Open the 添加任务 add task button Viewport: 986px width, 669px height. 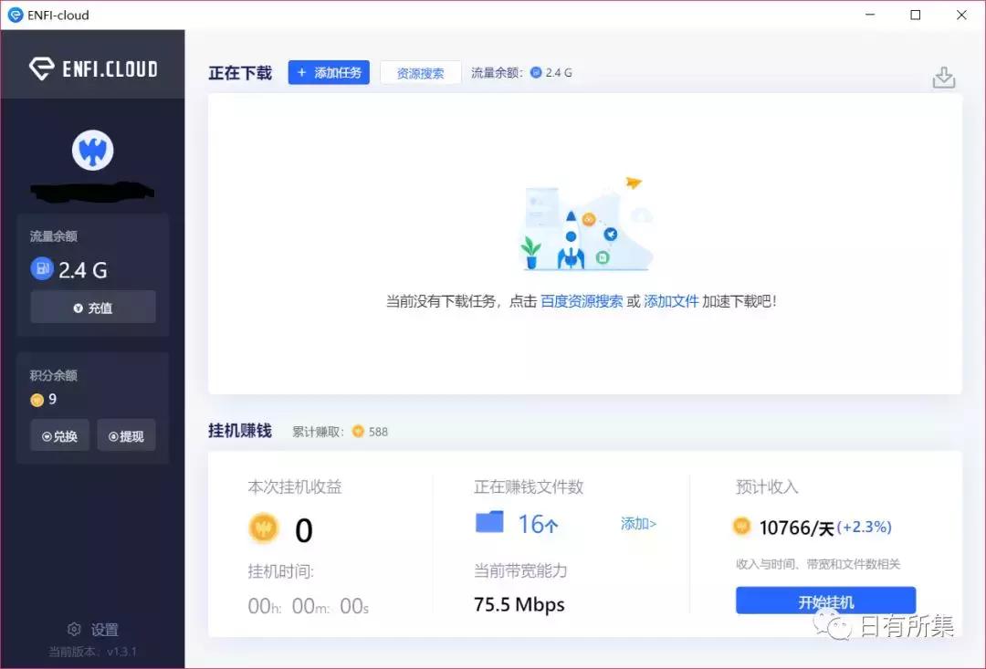[x=329, y=72]
